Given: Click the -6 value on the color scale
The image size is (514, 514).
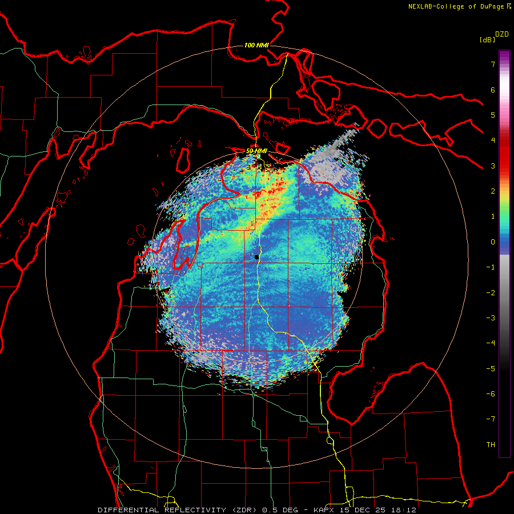Looking at the screenshot, I should coord(491,394).
